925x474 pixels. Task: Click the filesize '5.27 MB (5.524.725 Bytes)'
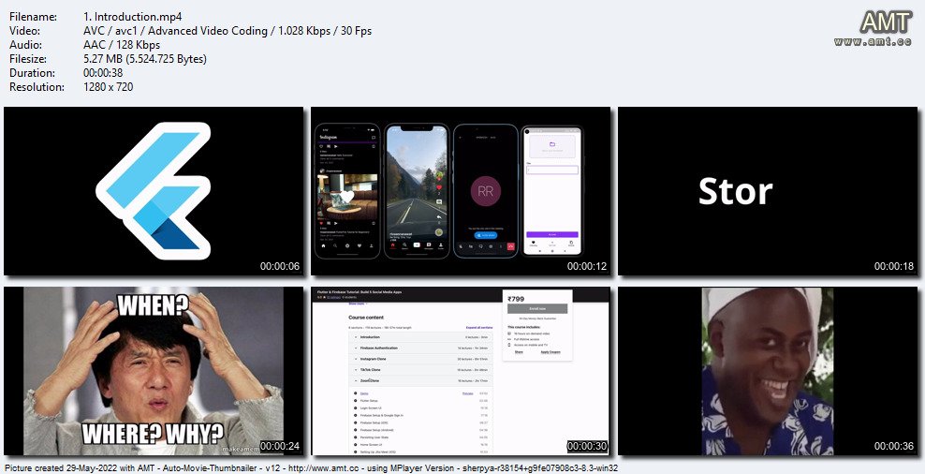point(145,59)
